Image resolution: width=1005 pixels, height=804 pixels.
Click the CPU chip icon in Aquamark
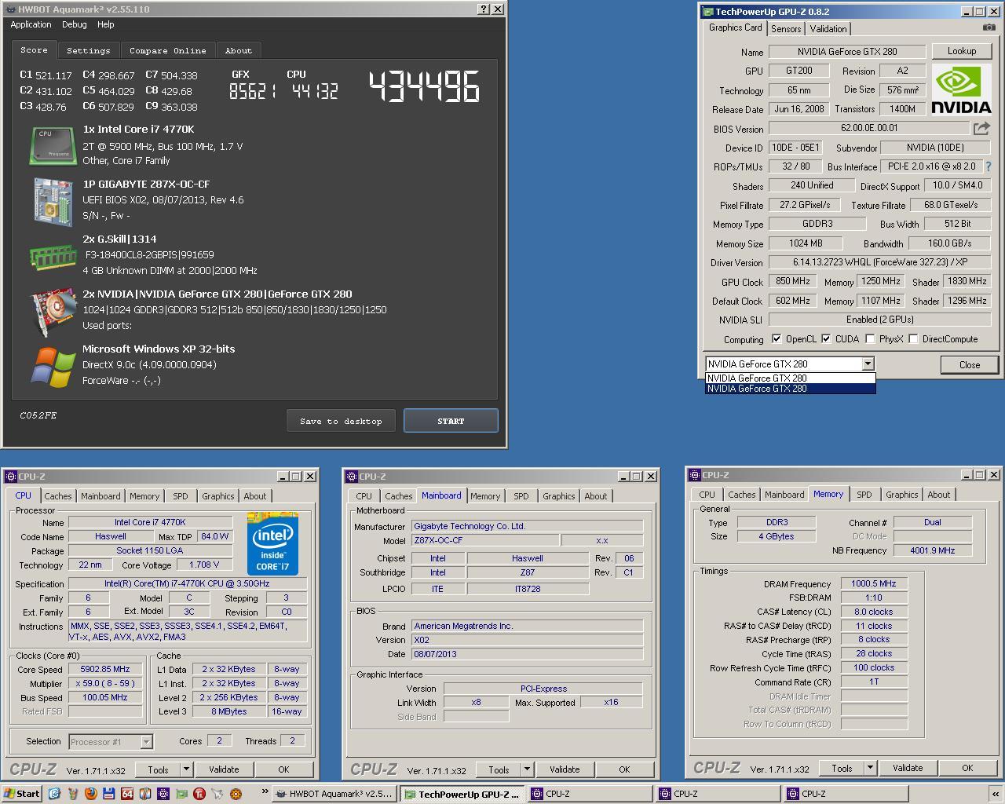coord(53,145)
